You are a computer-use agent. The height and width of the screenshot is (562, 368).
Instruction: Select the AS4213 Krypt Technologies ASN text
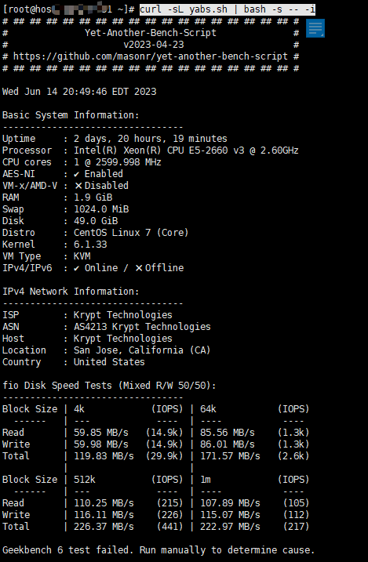point(142,327)
